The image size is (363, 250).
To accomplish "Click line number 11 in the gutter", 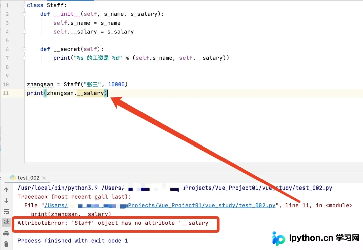I will tap(6, 93).
